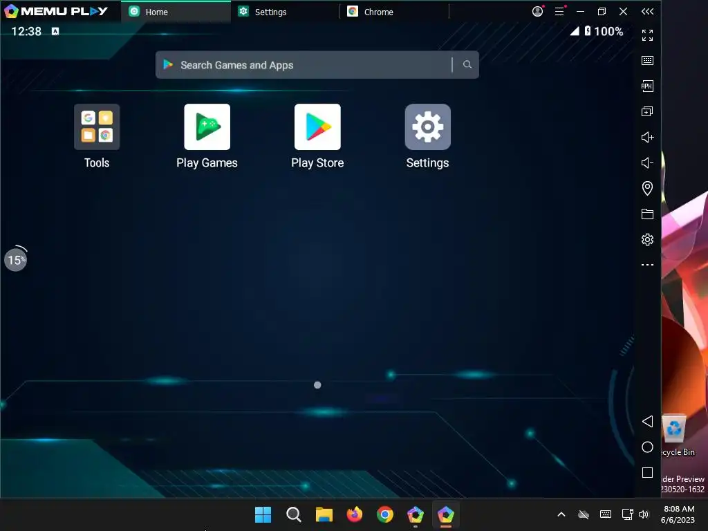Open the MEmu hamburger menu
The width and height of the screenshot is (708, 531).
559,11
